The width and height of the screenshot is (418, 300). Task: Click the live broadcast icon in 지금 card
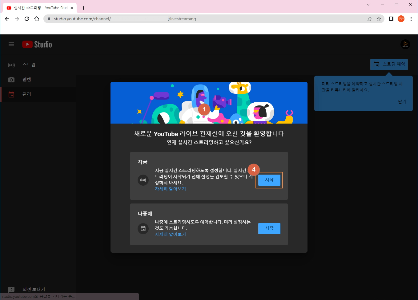[x=143, y=180]
